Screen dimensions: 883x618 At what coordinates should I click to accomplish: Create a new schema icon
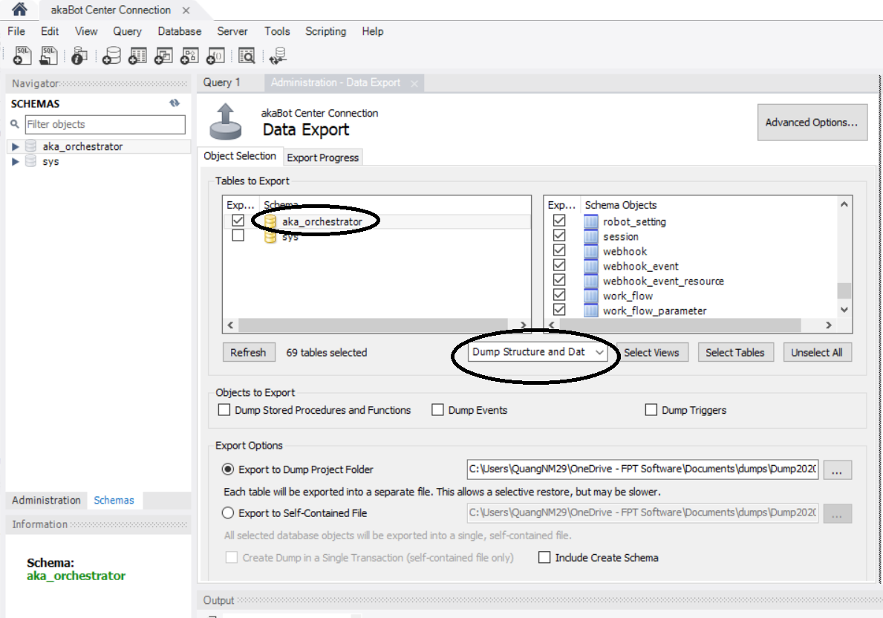[111, 55]
